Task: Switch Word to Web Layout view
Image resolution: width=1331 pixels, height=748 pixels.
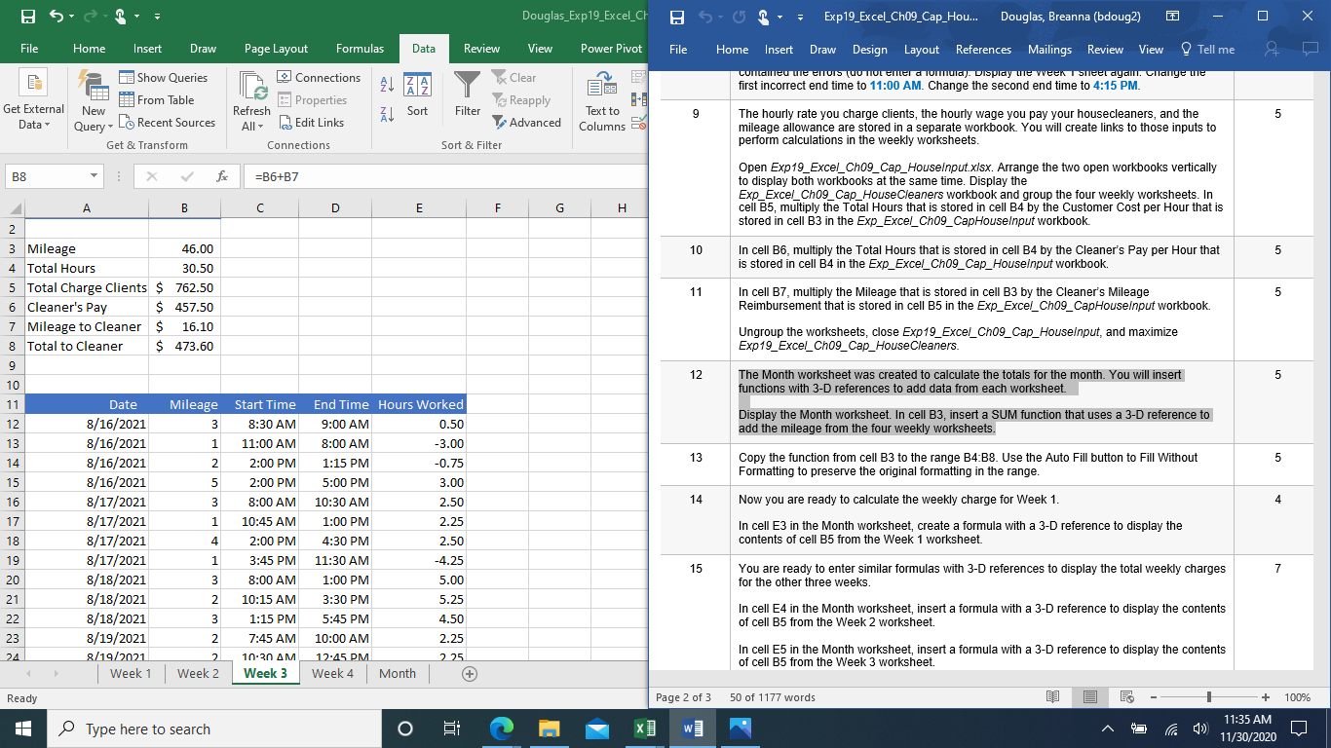Action: (x=1126, y=697)
